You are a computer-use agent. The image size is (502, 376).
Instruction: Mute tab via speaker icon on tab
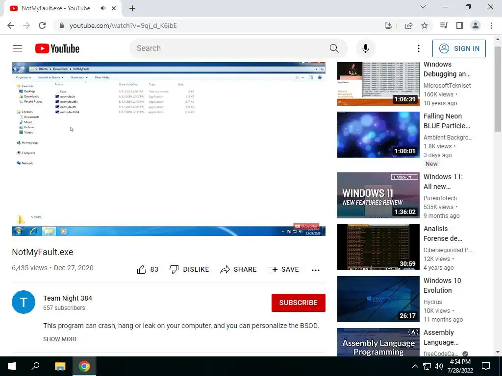[103, 8]
